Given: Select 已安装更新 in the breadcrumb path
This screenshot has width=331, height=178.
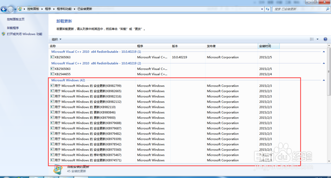Looking at the screenshot, I should (x=85, y=9).
